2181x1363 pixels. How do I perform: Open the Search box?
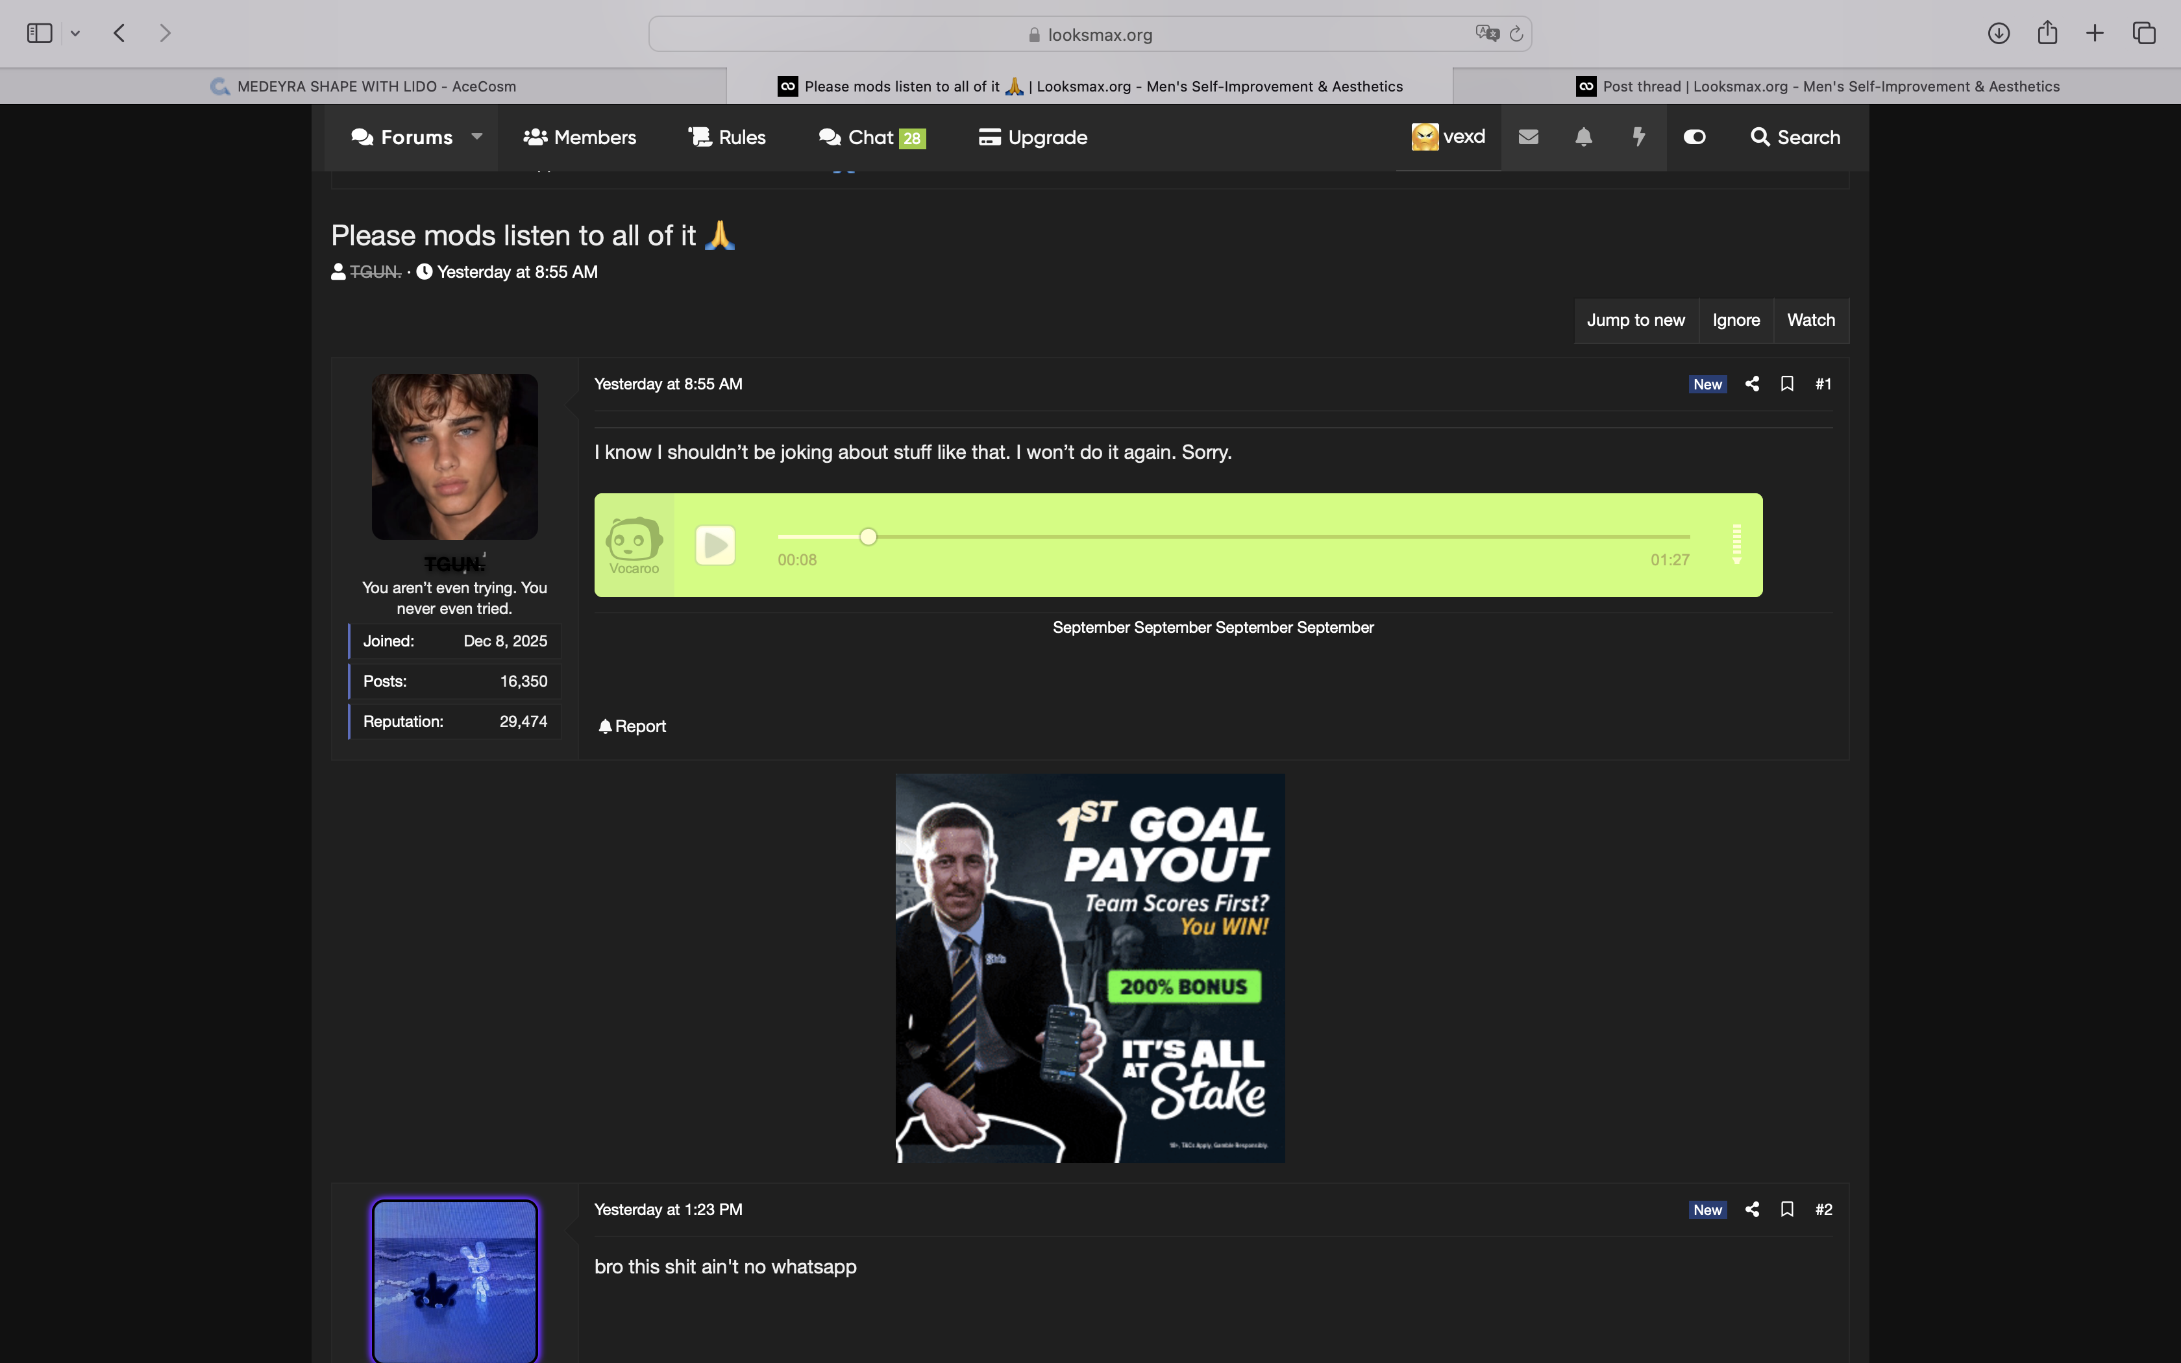coord(1795,137)
